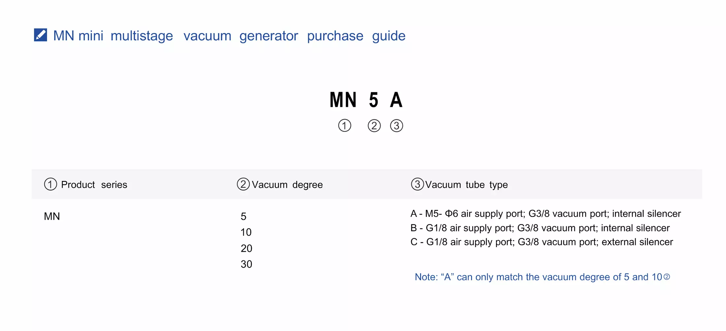This screenshot has width=726, height=331.
Task: Click circled 1 beside Product series
Action: click(x=50, y=184)
